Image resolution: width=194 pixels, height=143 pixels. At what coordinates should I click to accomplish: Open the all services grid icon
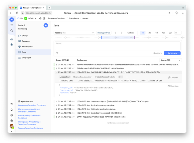coord(12,25)
